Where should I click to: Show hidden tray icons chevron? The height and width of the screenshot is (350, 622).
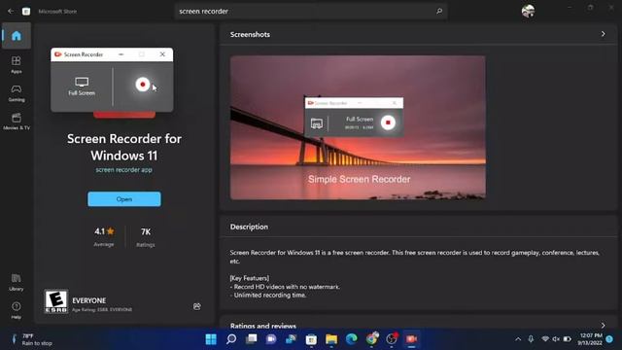(x=518, y=339)
